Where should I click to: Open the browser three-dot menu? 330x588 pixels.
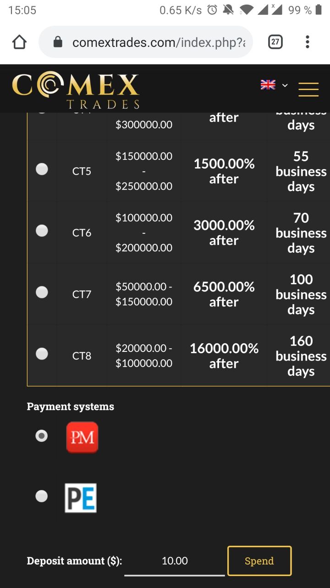point(307,42)
